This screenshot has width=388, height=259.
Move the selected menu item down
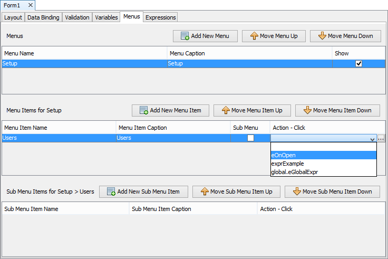tap(337, 110)
